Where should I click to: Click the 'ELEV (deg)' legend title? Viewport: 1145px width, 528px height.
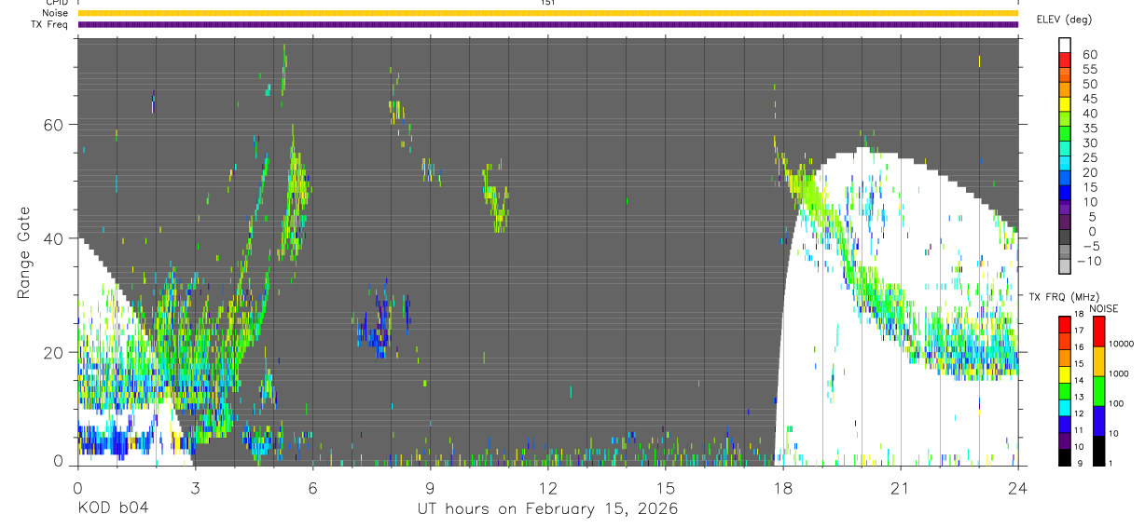tap(1064, 20)
